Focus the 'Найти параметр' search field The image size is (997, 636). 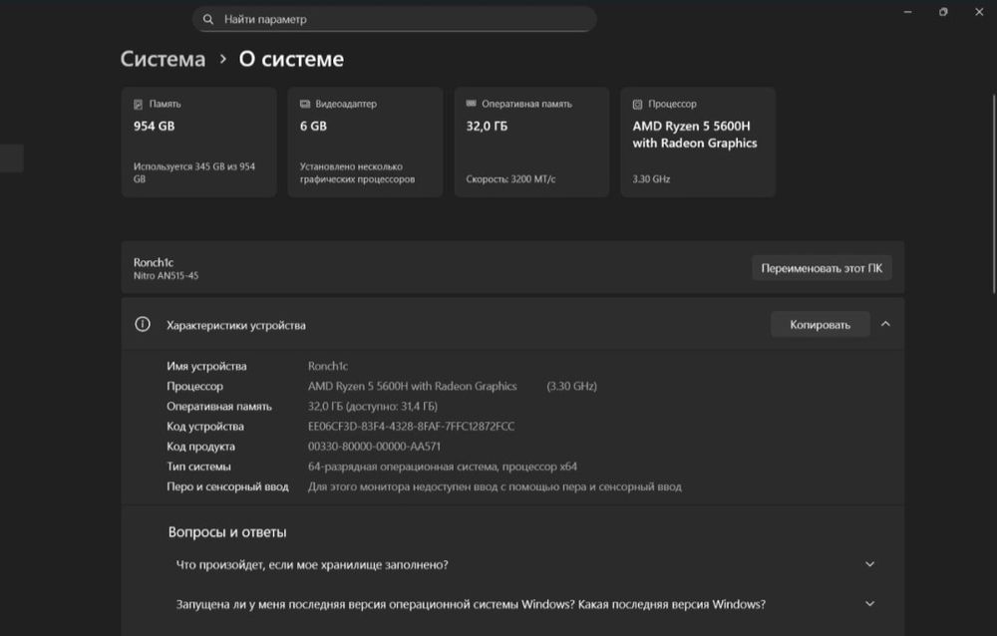coord(394,19)
